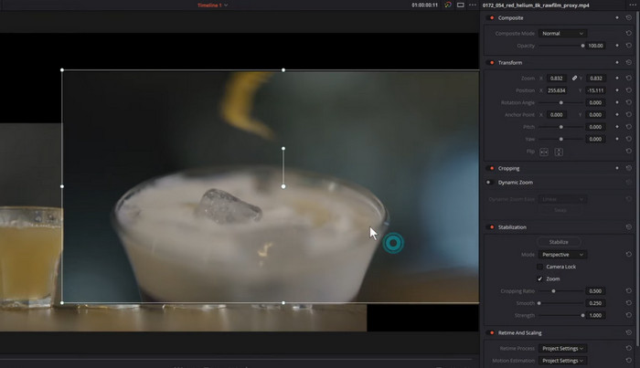Click the Cropping Ratio slider

[x=561, y=291]
